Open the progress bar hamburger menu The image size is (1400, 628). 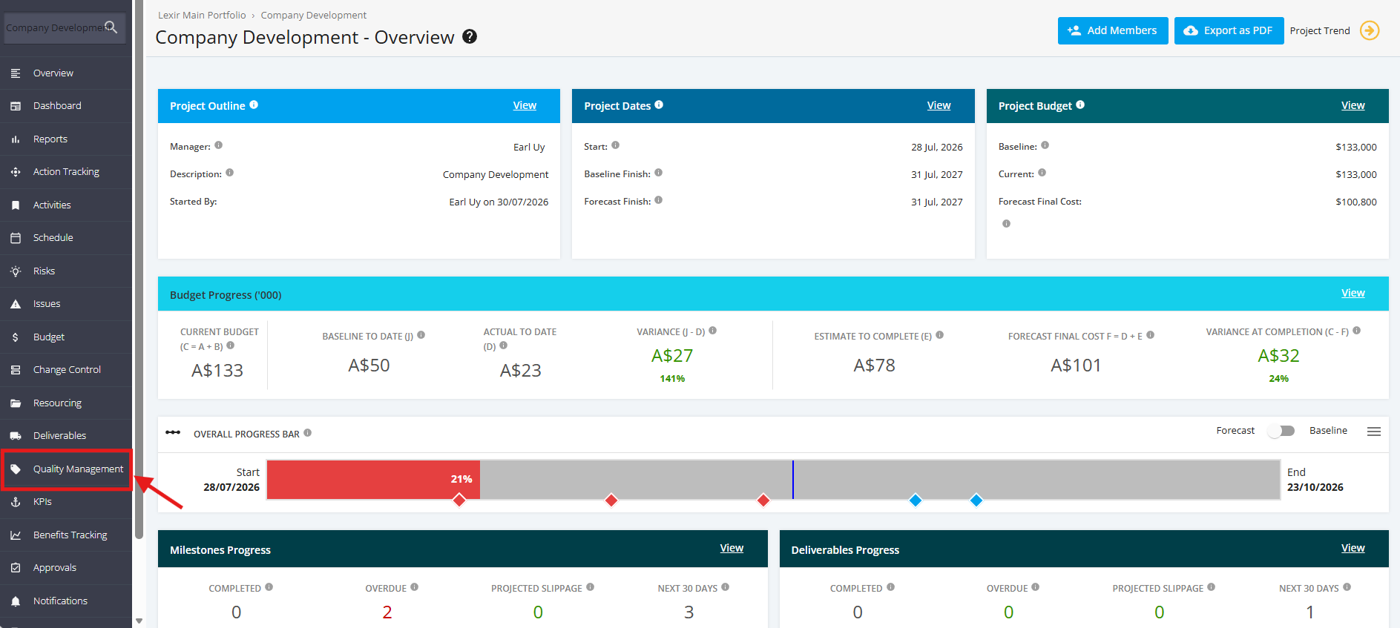1374,432
